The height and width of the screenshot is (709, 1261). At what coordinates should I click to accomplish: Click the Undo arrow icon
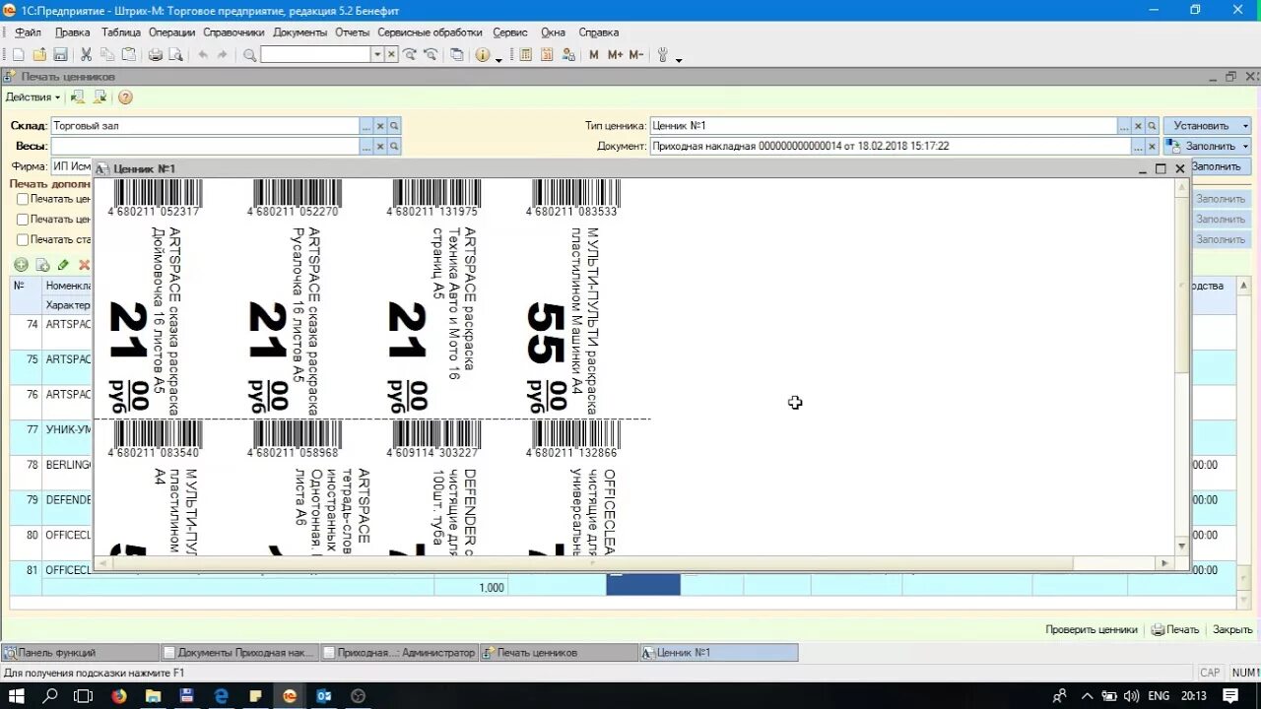click(x=203, y=55)
